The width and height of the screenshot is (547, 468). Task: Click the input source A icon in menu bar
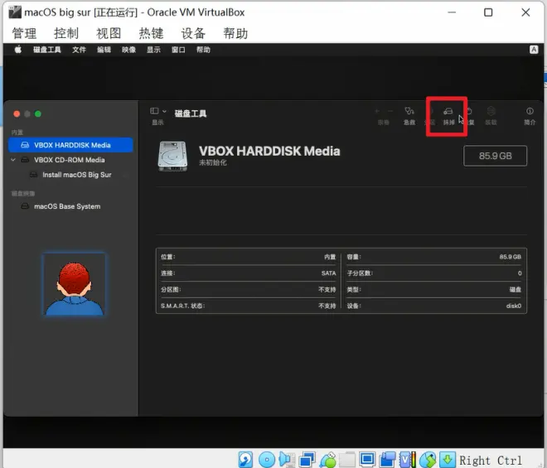[534, 50]
